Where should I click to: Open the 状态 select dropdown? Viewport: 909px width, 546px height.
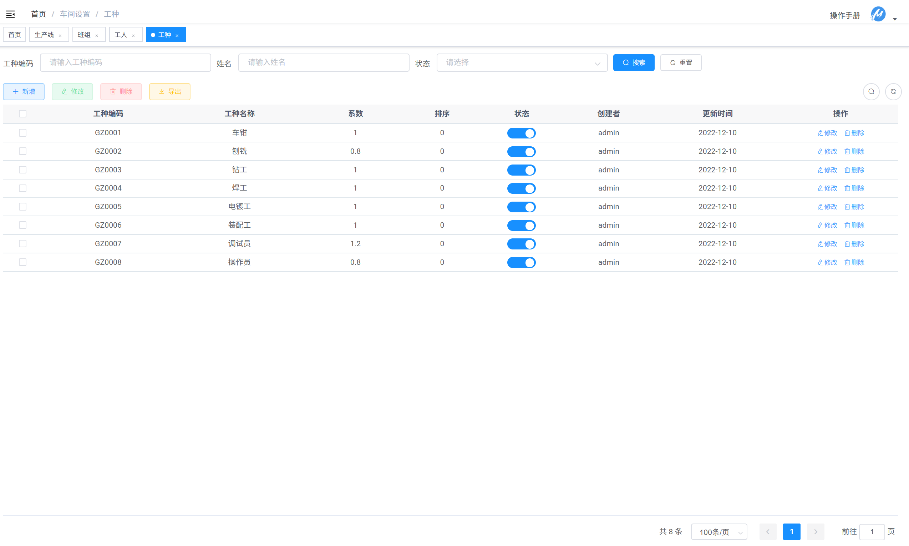522,62
